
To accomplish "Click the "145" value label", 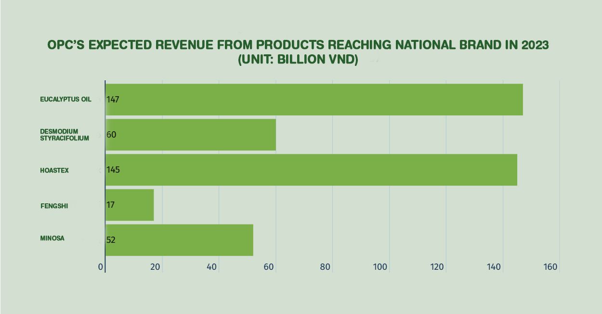I will coord(113,170).
